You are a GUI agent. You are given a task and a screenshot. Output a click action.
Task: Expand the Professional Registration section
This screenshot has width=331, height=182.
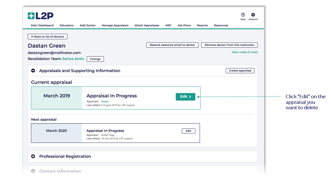click(x=33, y=156)
